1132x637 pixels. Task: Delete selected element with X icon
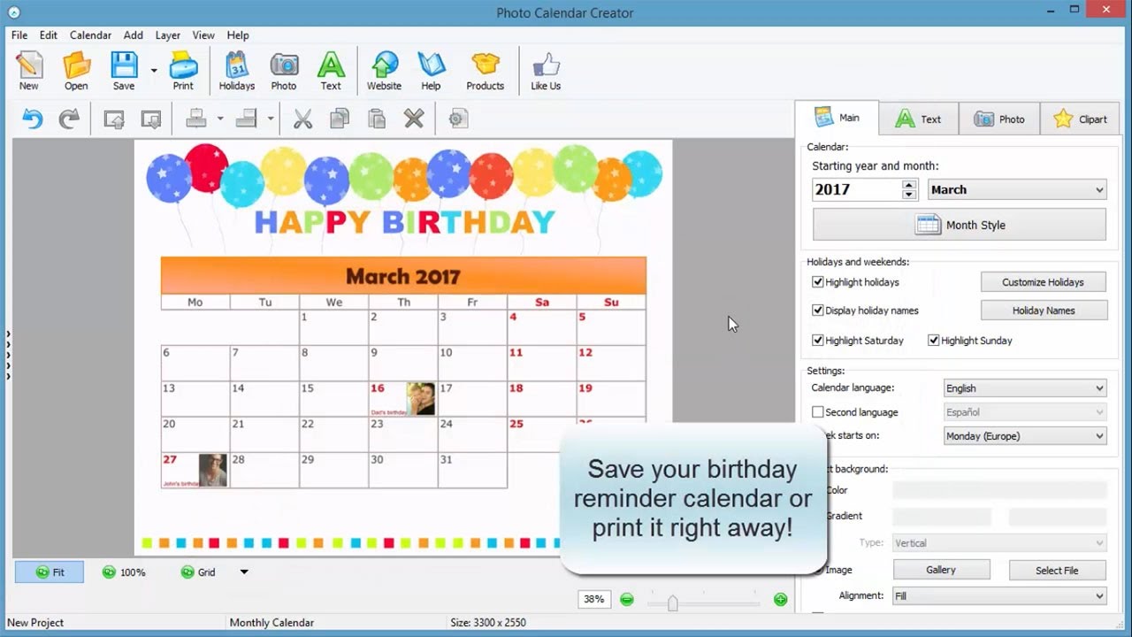(x=414, y=119)
